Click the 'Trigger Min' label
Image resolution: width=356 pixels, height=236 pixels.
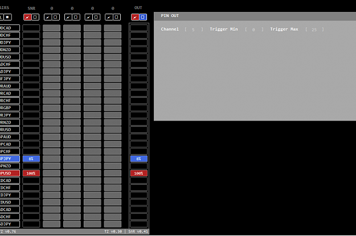pyautogui.click(x=224, y=29)
